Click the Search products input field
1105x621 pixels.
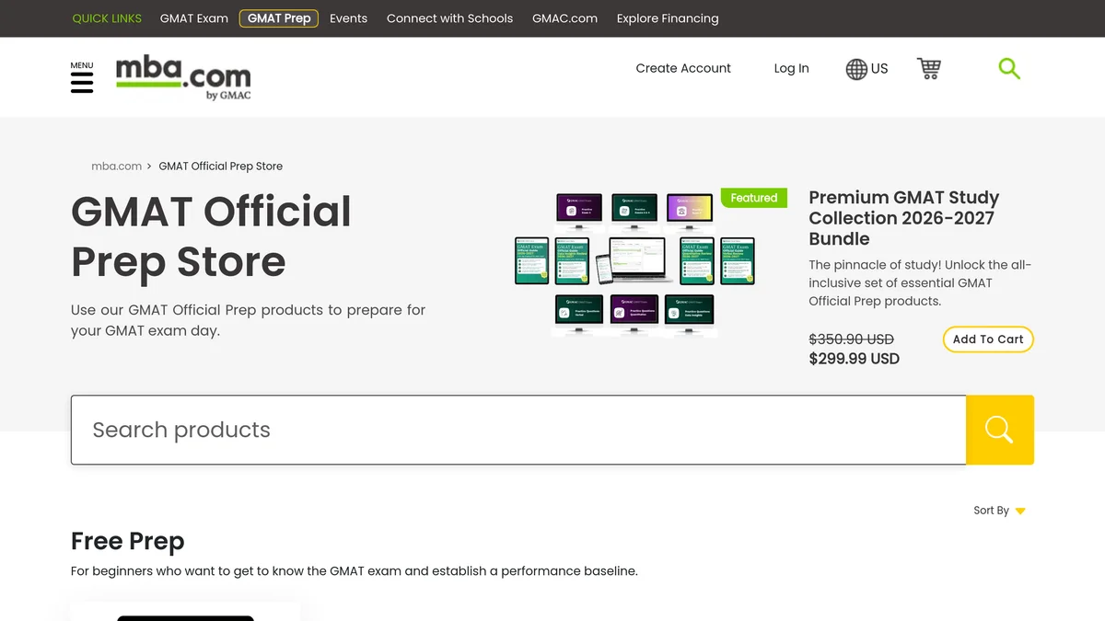pos(518,430)
